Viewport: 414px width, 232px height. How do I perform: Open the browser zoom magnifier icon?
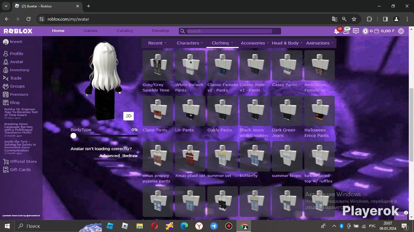tap(344, 19)
